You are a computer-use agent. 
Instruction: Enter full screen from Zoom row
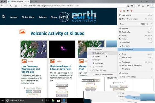pos(151,24)
